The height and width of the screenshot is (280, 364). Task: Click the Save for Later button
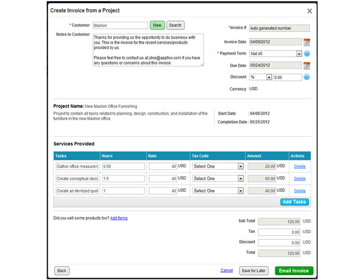253,271
